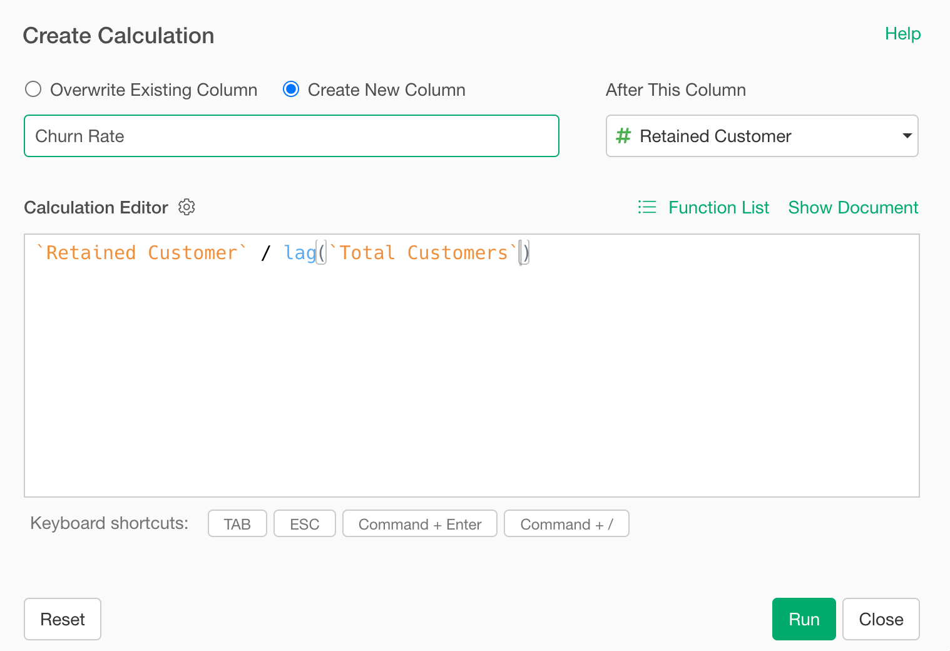
Task: Expand the After This Column dropdown
Action: click(x=762, y=136)
